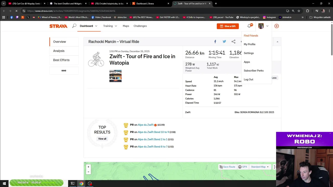Screen dimensions: 333x187
Task: Open the Challenges page
Action: (140, 26)
